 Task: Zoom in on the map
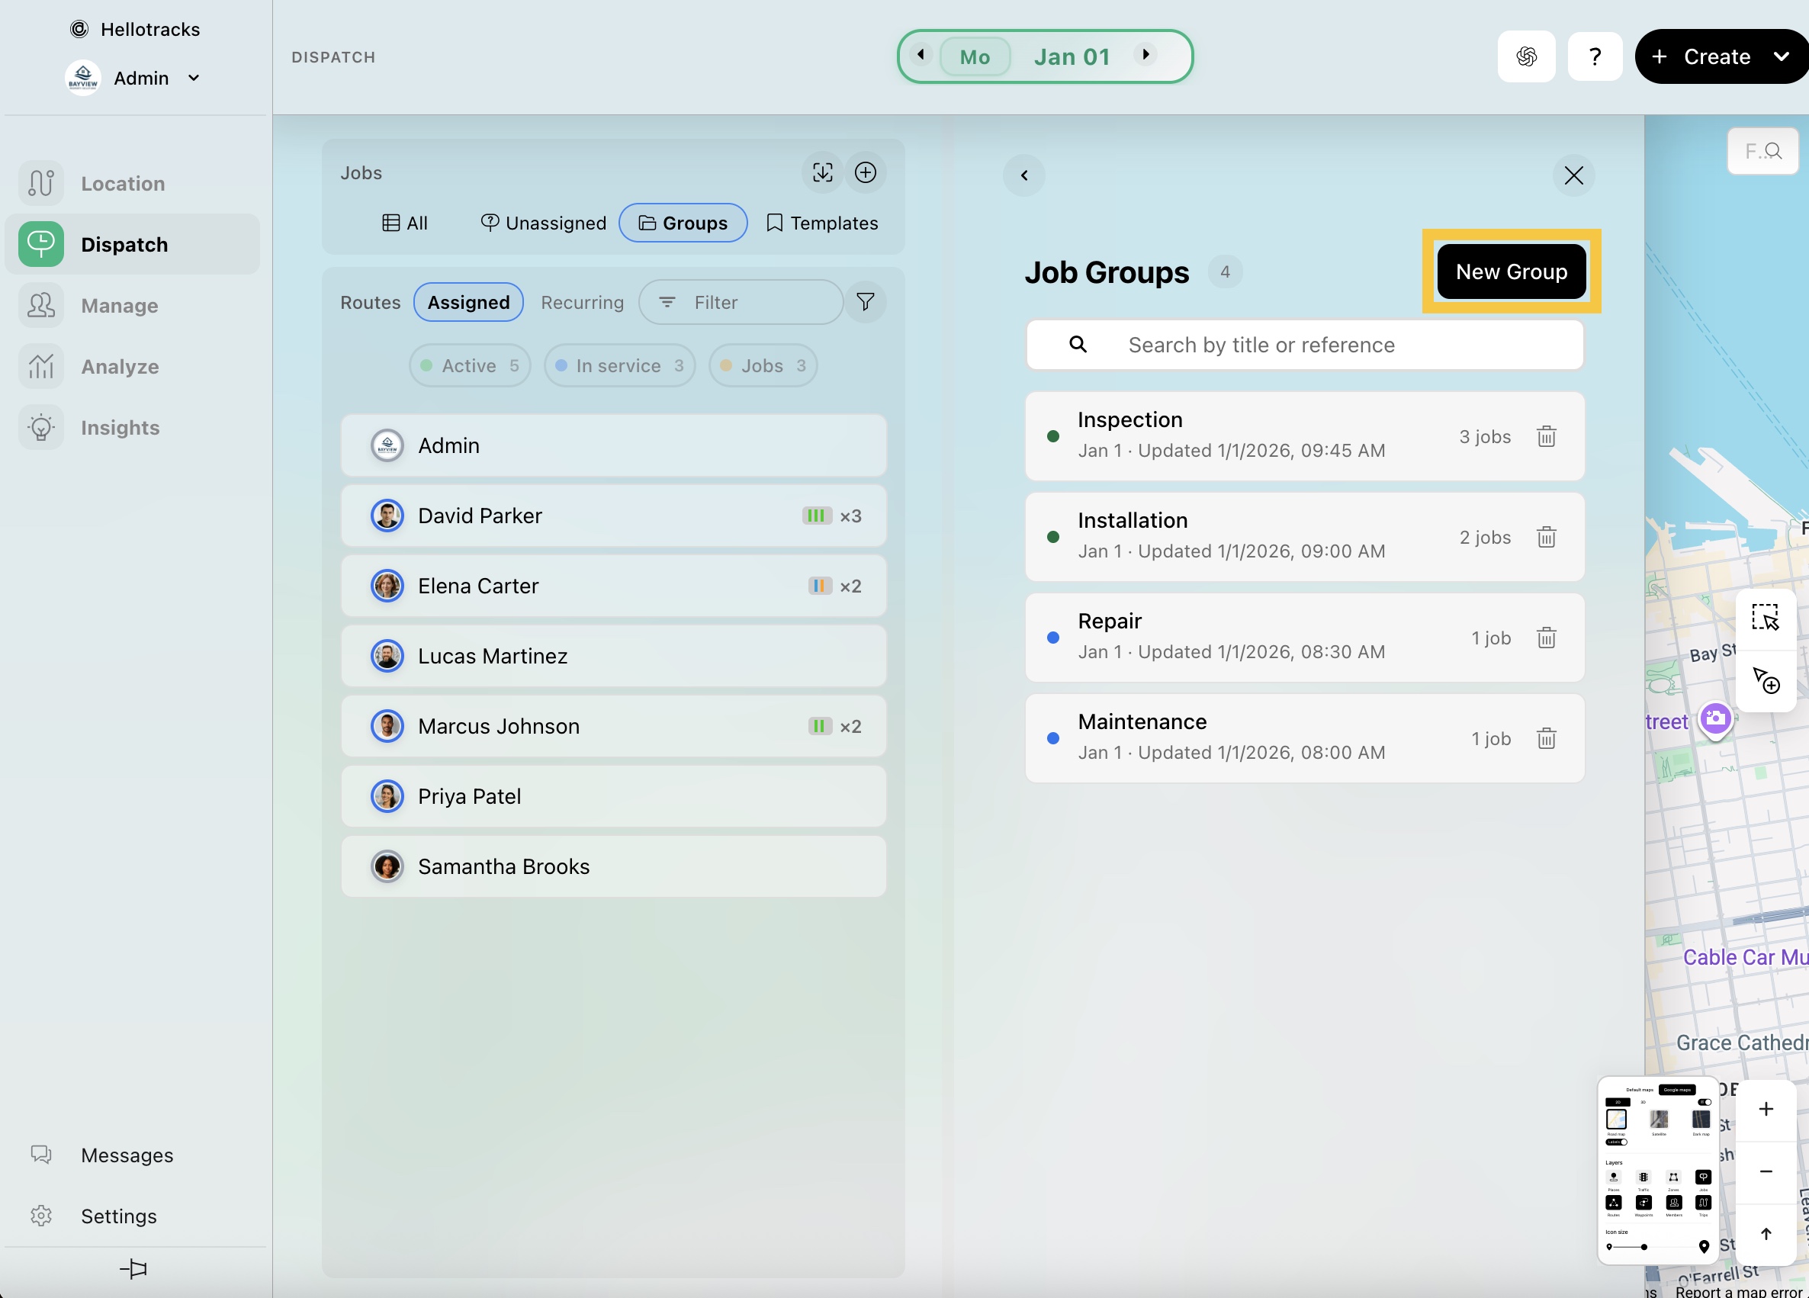coord(1765,1109)
